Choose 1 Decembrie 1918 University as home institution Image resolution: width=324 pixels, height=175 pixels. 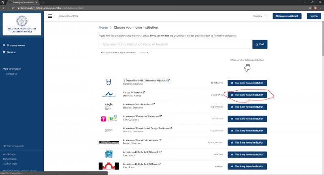[x=247, y=83]
